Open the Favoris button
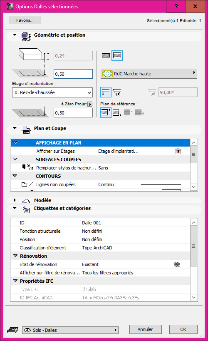This screenshot has height=341, width=208. click(25, 20)
